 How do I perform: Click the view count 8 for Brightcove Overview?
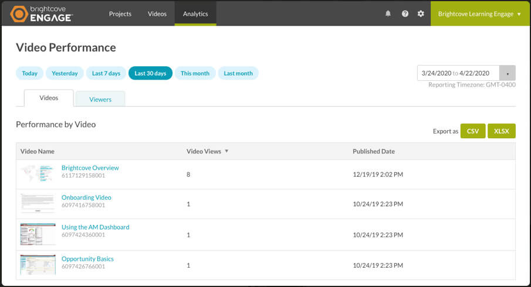[188, 175]
